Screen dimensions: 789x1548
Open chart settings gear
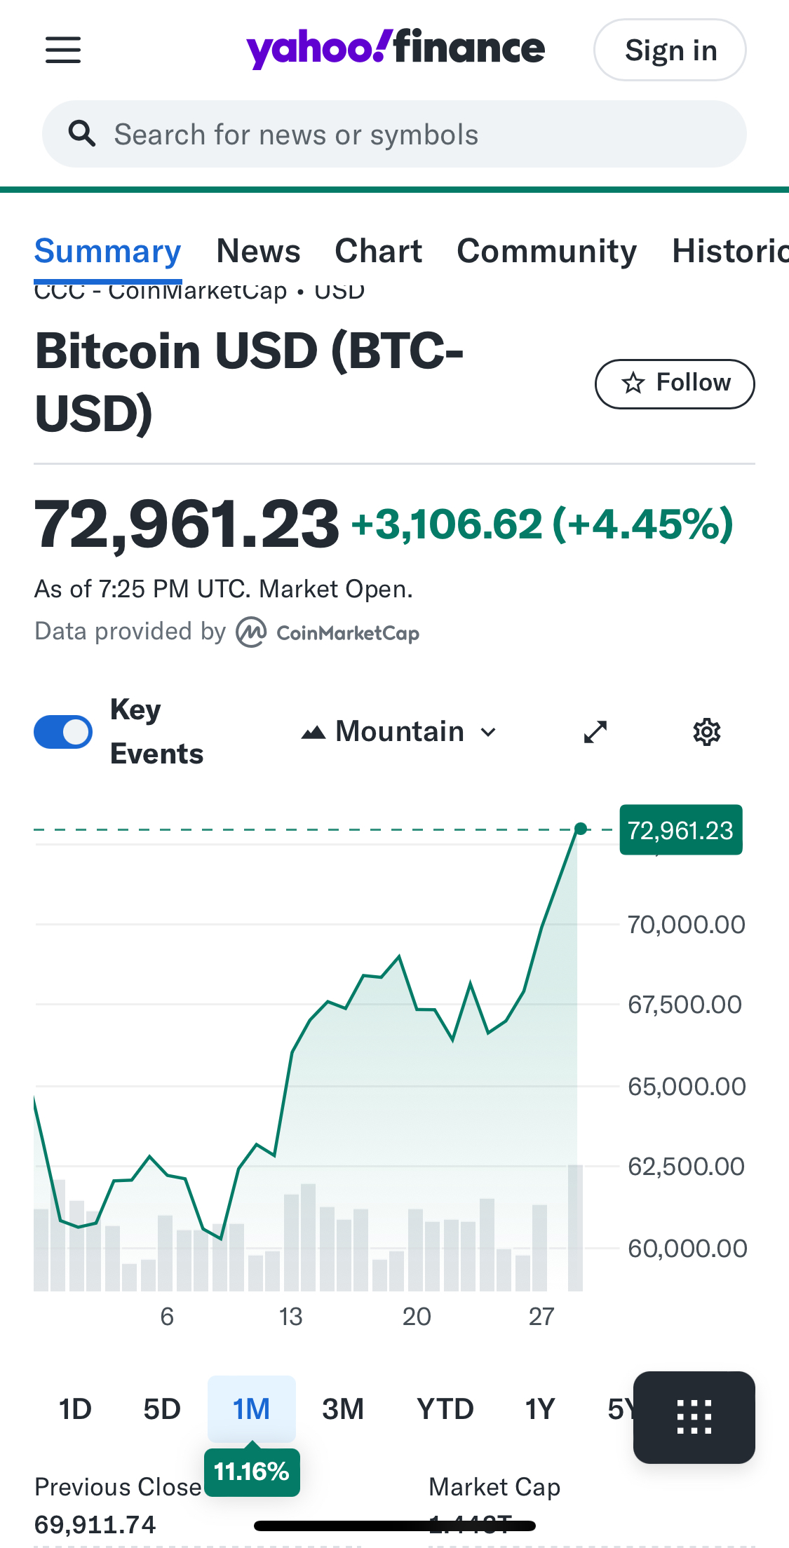706,732
